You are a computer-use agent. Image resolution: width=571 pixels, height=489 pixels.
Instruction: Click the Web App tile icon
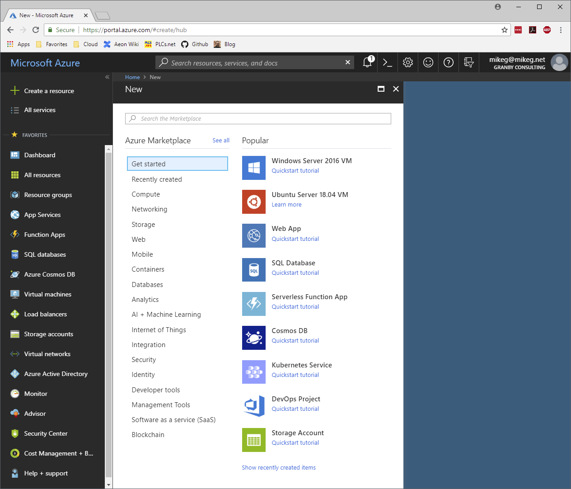point(254,235)
